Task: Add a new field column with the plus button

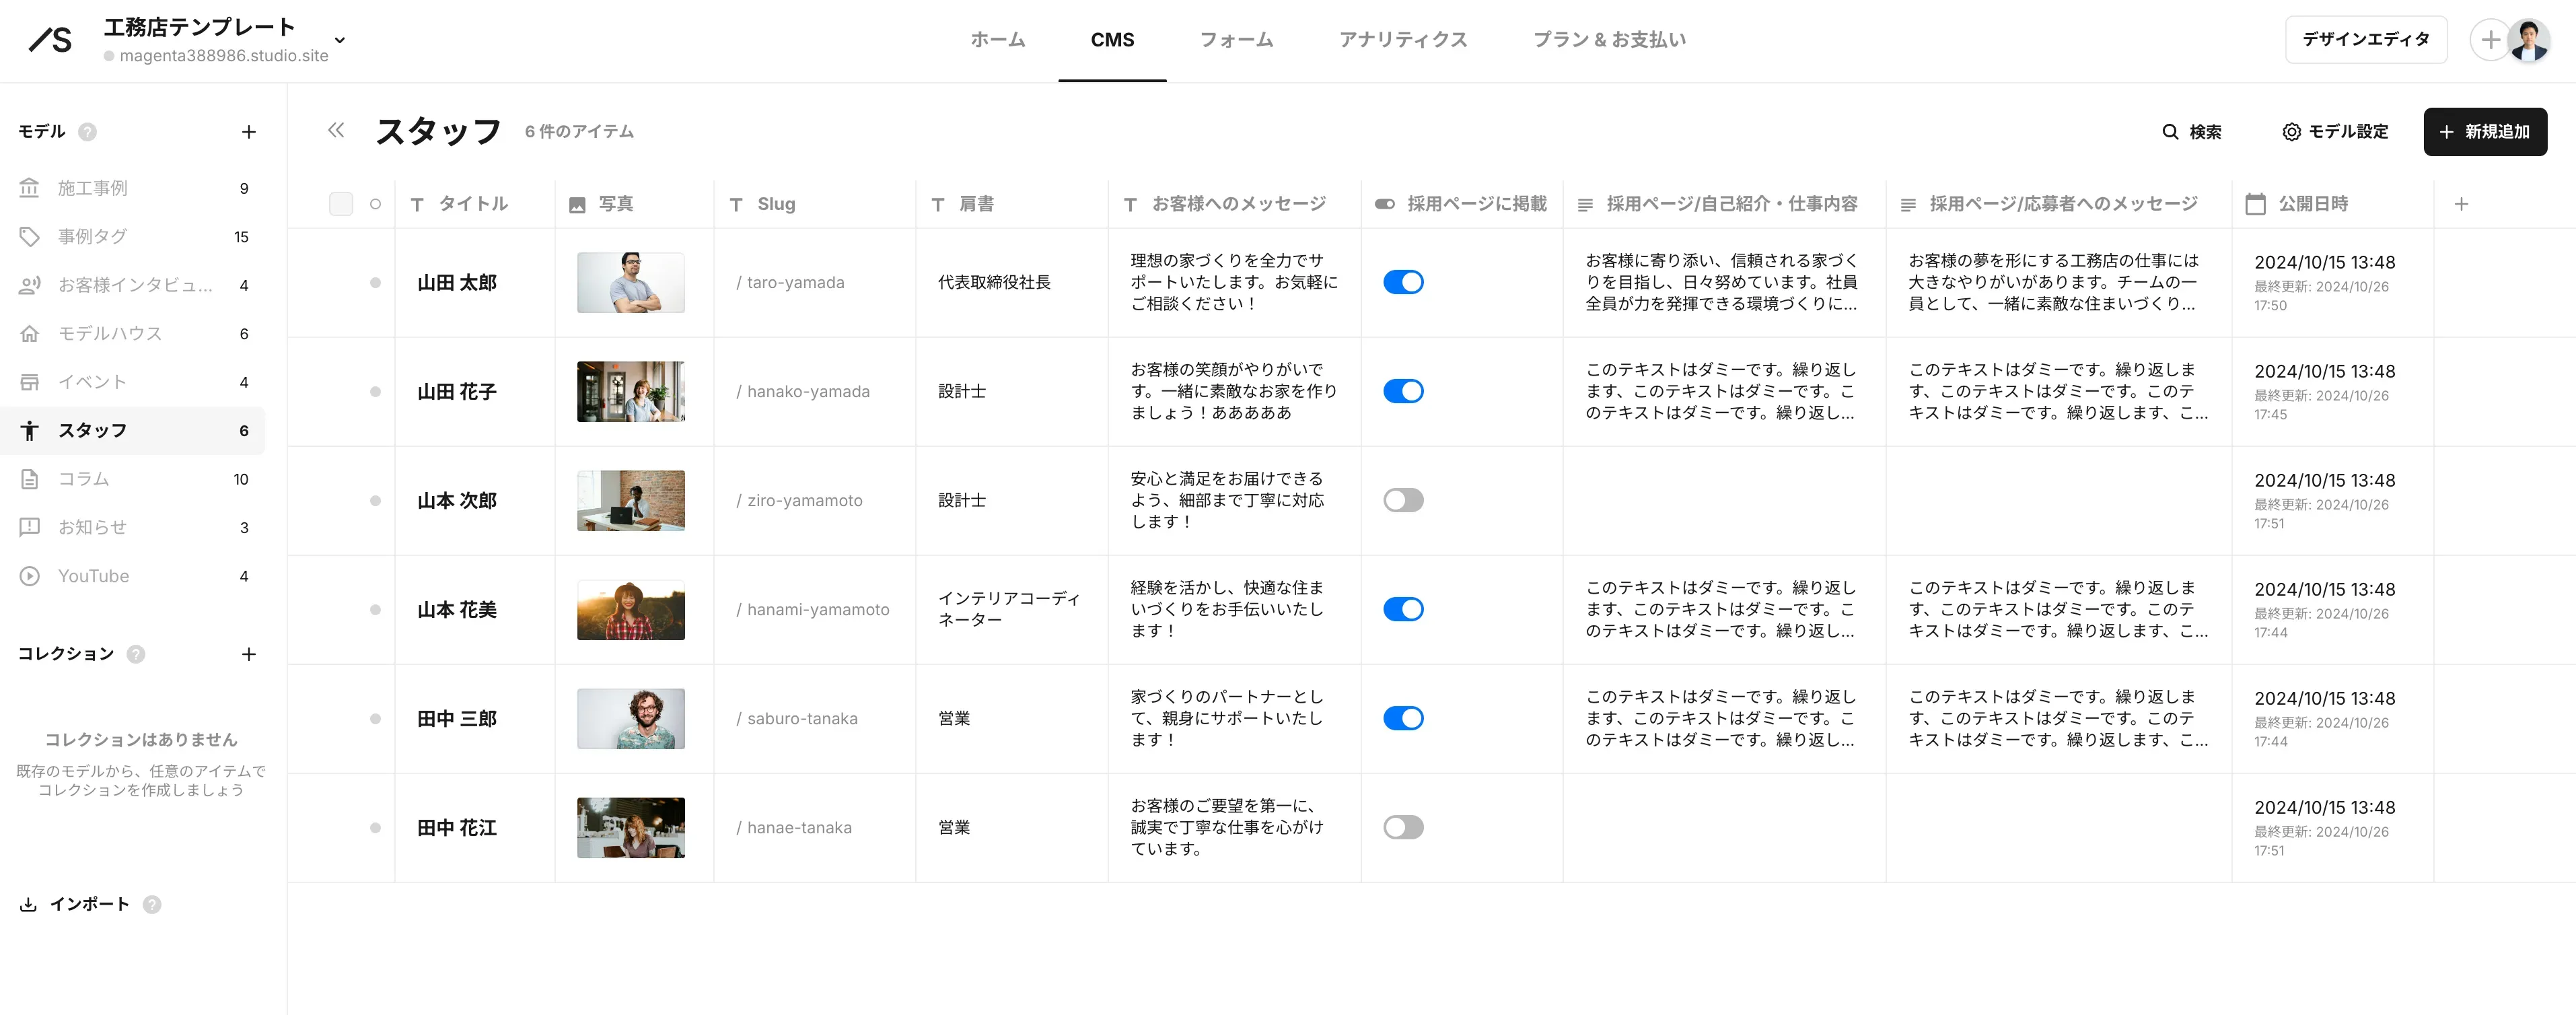Action: pos(2463,203)
